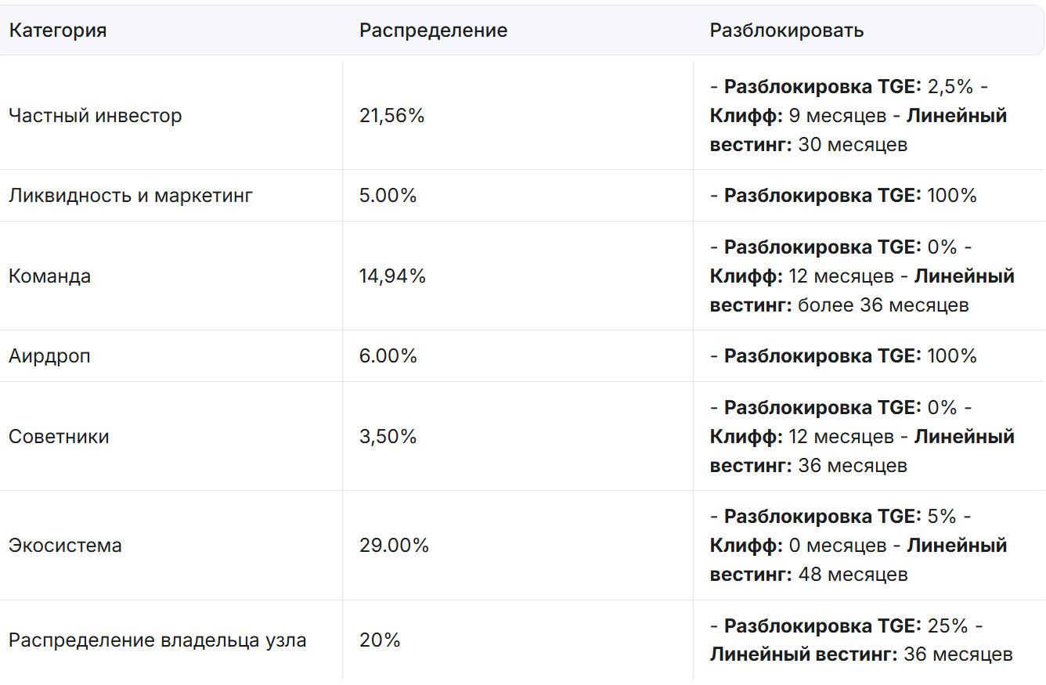Select the Экосистема row label
The width and height of the screenshot is (1046, 685).
point(66,546)
